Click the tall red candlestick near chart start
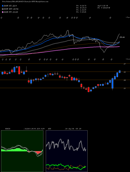The image size is (130, 172). pyautogui.click(x=19, y=70)
